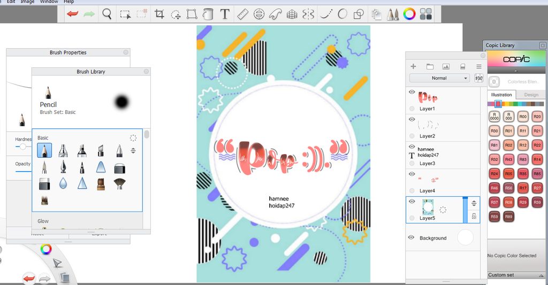
Task: Open Basic brush set marking menu circle
Action: tap(133, 138)
